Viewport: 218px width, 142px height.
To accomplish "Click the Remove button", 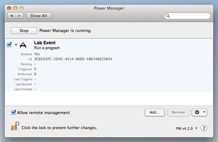I will 178,112.
